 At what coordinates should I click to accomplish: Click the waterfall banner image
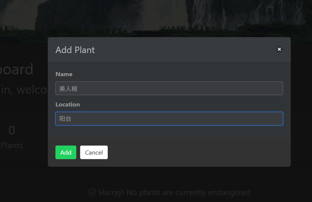pyautogui.click(x=156, y=18)
